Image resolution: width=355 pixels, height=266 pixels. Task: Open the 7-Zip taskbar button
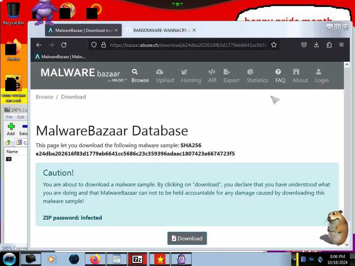tap(137, 259)
